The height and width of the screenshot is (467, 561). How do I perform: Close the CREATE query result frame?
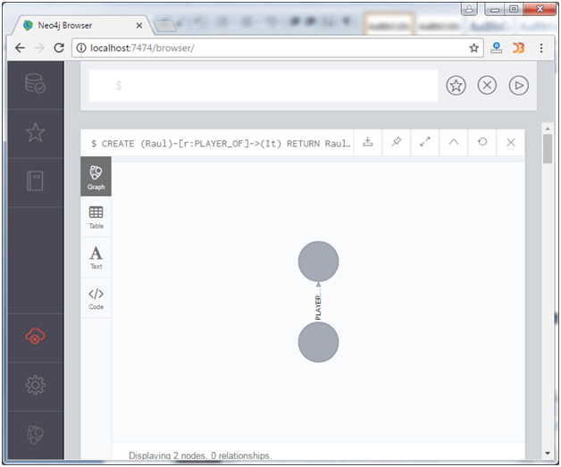tap(511, 142)
